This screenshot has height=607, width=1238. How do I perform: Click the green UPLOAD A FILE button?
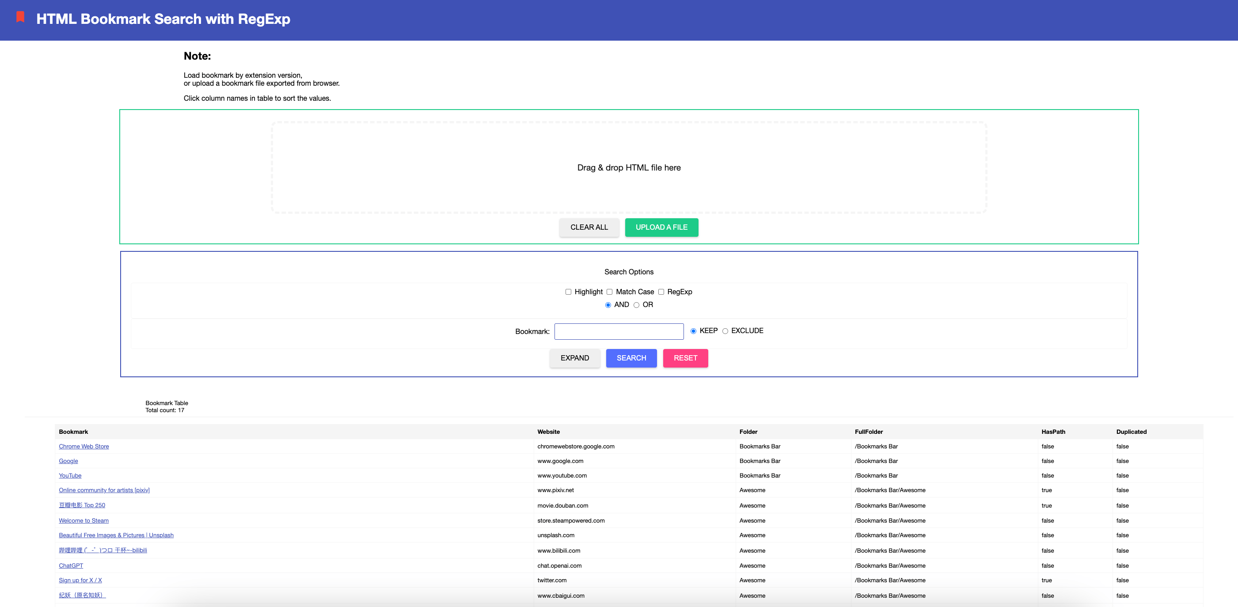coord(661,228)
